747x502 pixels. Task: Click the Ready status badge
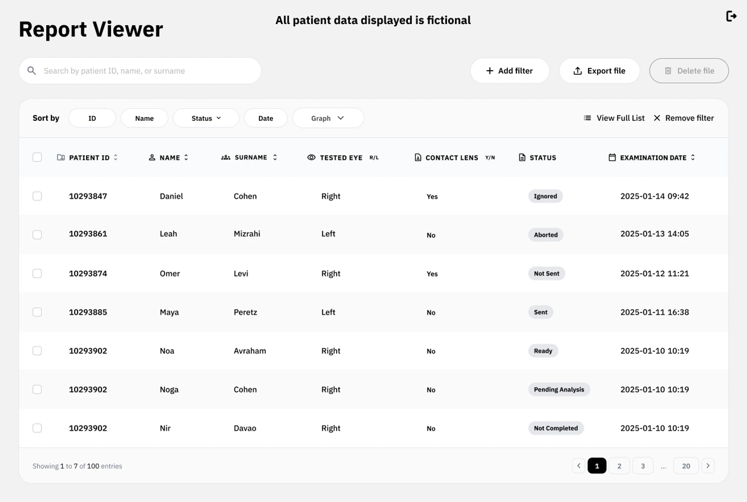coord(543,351)
